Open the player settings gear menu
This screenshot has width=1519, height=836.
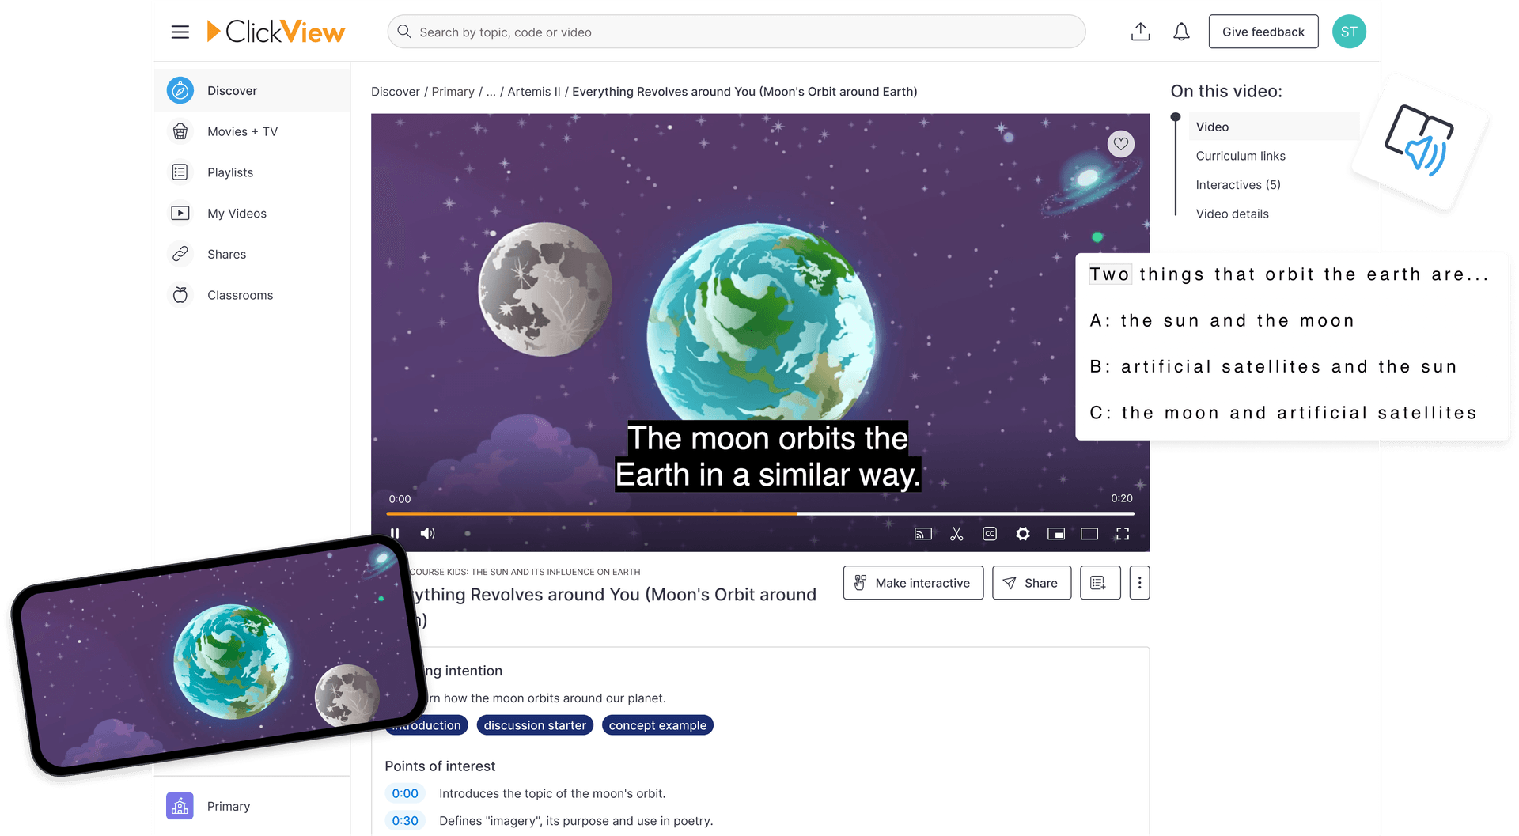pyautogui.click(x=1022, y=533)
